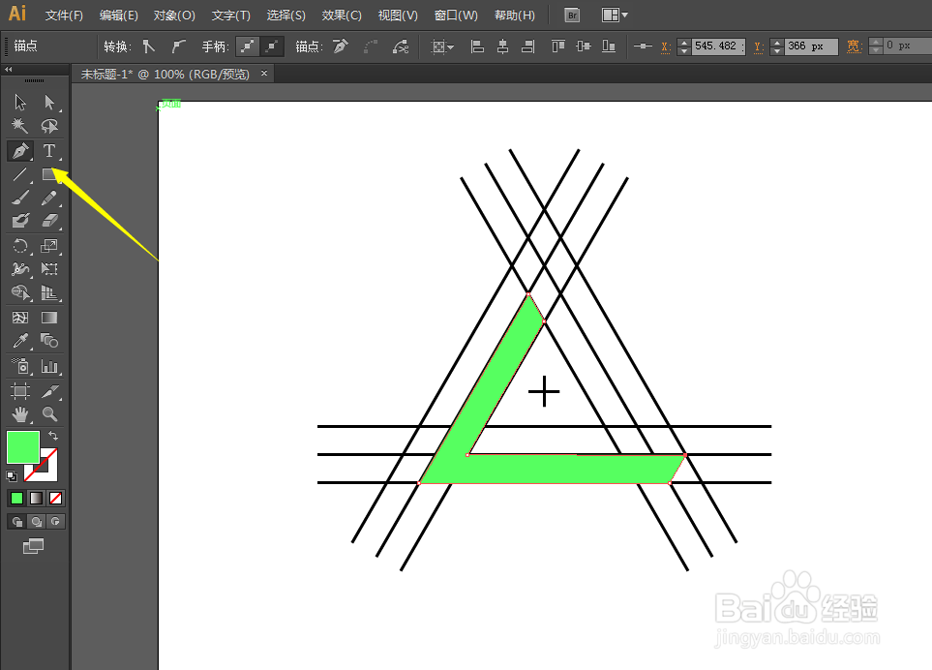932x670 pixels.
Task: Select the Mesh tool
Action: tap(20, 318)
